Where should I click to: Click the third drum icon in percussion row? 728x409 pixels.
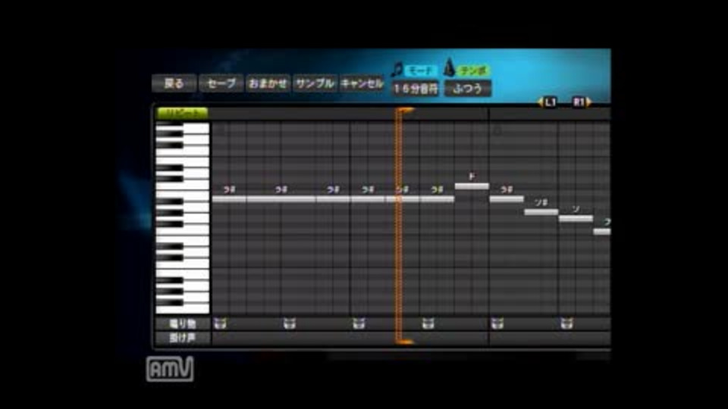click(x=359, y=323)
